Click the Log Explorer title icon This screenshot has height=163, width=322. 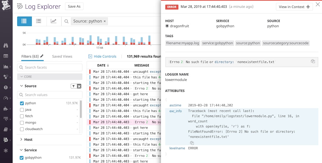(x=20, y=6)
